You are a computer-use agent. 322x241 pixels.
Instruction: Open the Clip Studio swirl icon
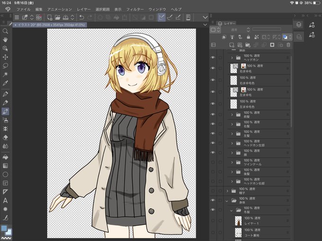coord(39,17)
